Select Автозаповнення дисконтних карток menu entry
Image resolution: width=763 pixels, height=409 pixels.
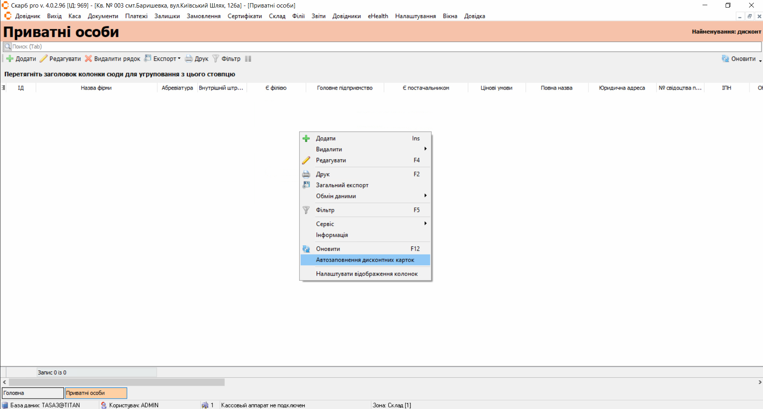(365, 260)
